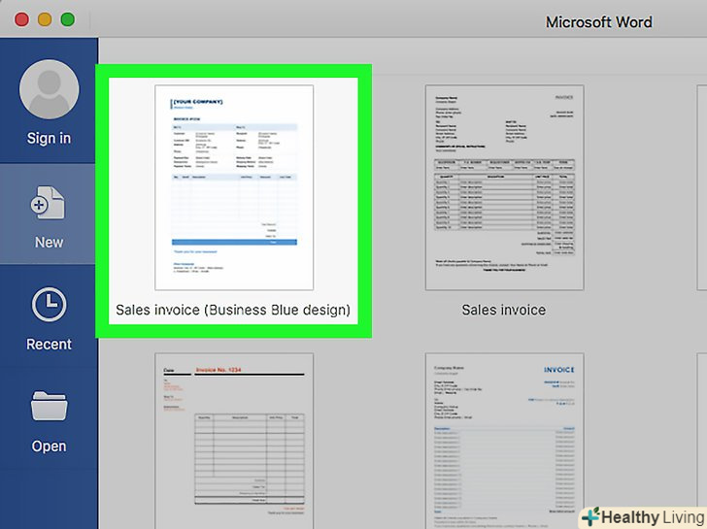Click the Recent label in sidebar
The width and height of the screenshot is (707, 529).
[49, 345]
